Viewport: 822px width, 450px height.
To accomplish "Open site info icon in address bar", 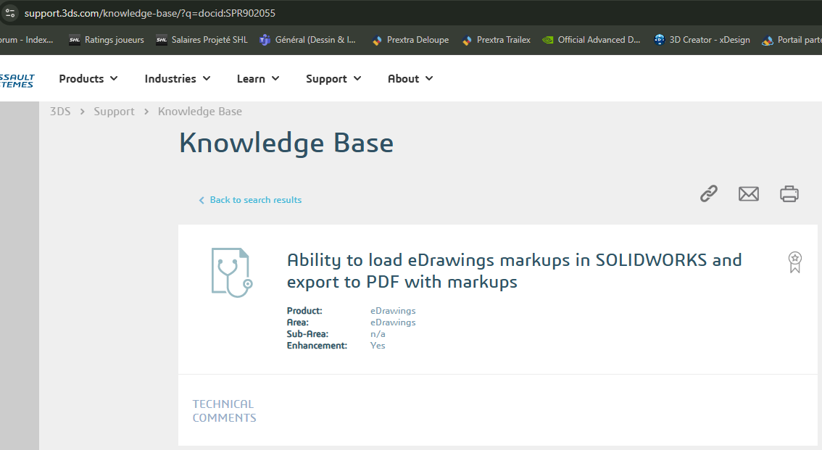I will [x=10, y=13].
